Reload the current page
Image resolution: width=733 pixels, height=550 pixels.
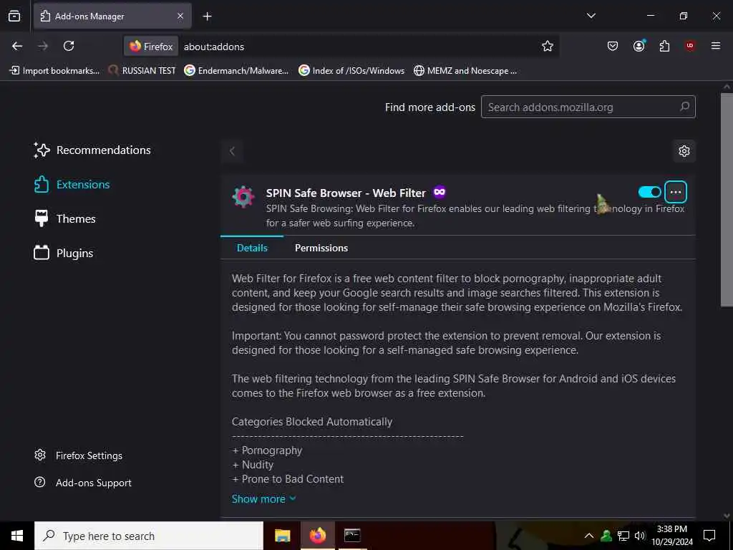(x=69, y=46)
